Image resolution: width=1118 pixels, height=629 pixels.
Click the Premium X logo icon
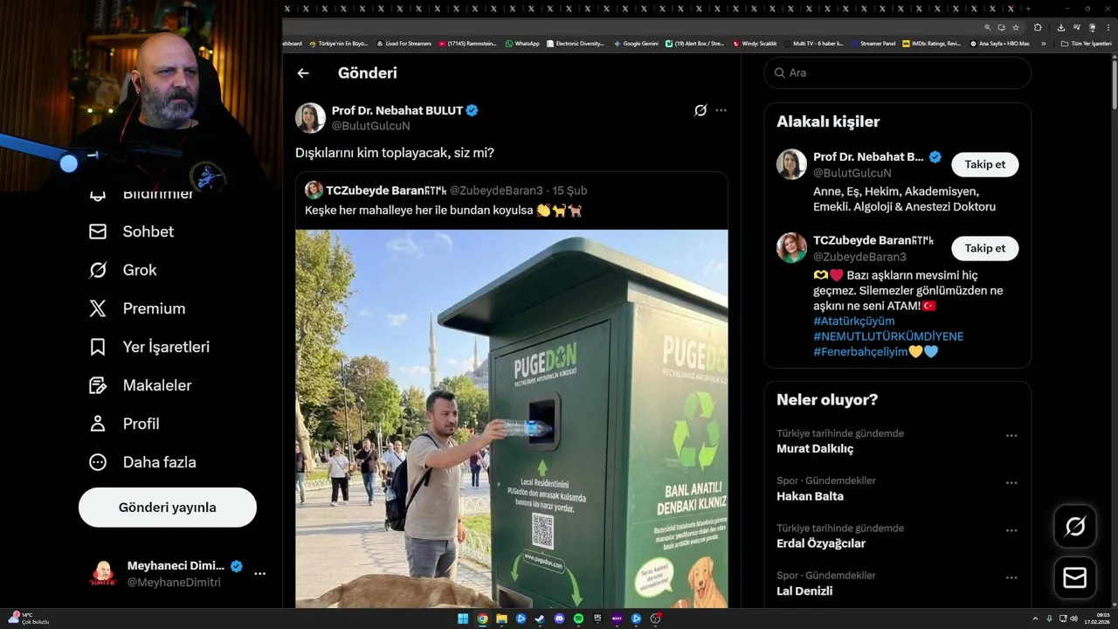pyautogui.click(x=98, y=308)
